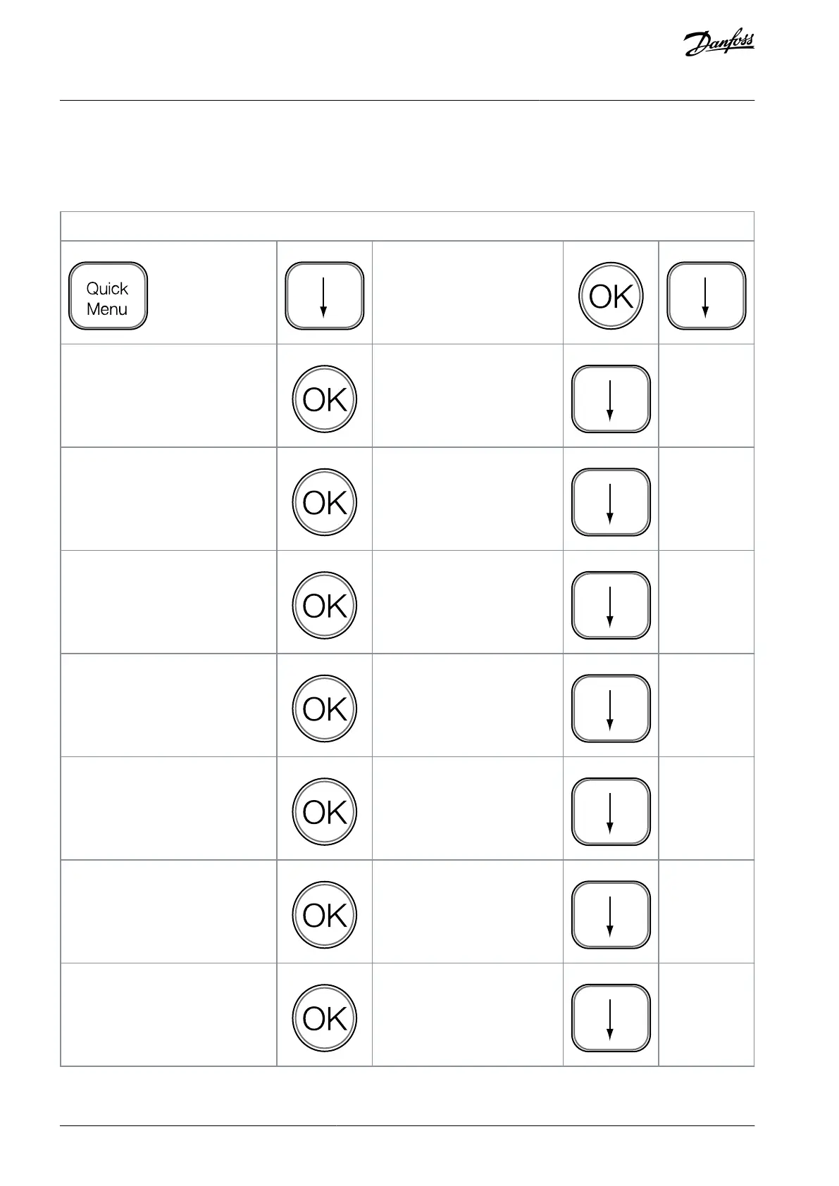Click the Danfoss logo at top right
This screenshot has width=839, height=1186.
point(719,44)
